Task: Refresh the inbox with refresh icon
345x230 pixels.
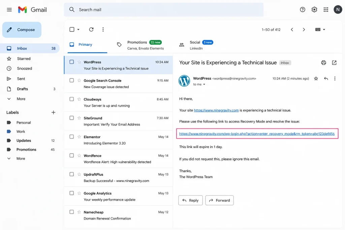Action: point(91,29)
